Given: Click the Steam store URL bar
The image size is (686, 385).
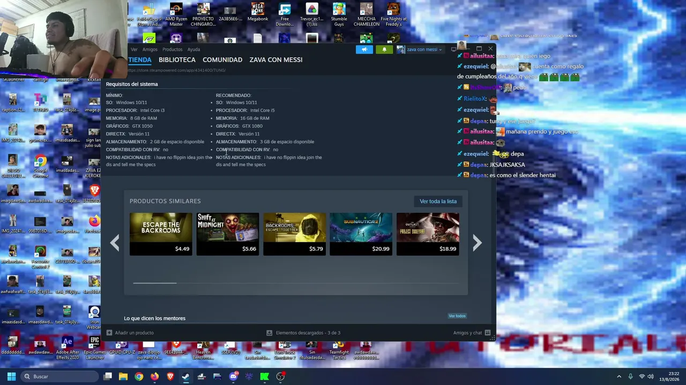Looking at the screenshot, I should tap(177, 70).
